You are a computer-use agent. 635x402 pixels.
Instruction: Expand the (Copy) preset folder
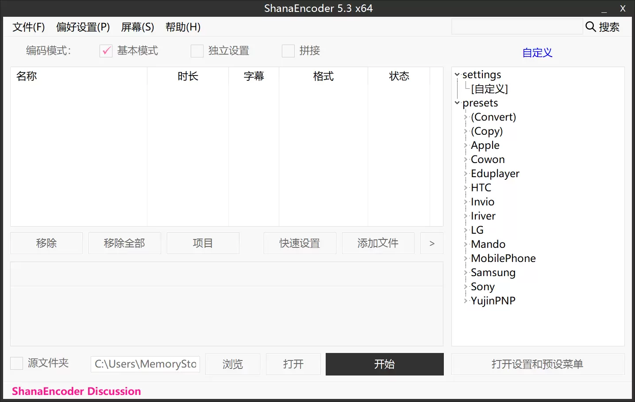(x=466, y=131)
